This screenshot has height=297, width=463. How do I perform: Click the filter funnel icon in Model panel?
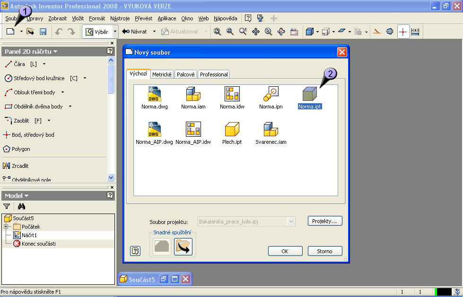(x=7, y=206)
